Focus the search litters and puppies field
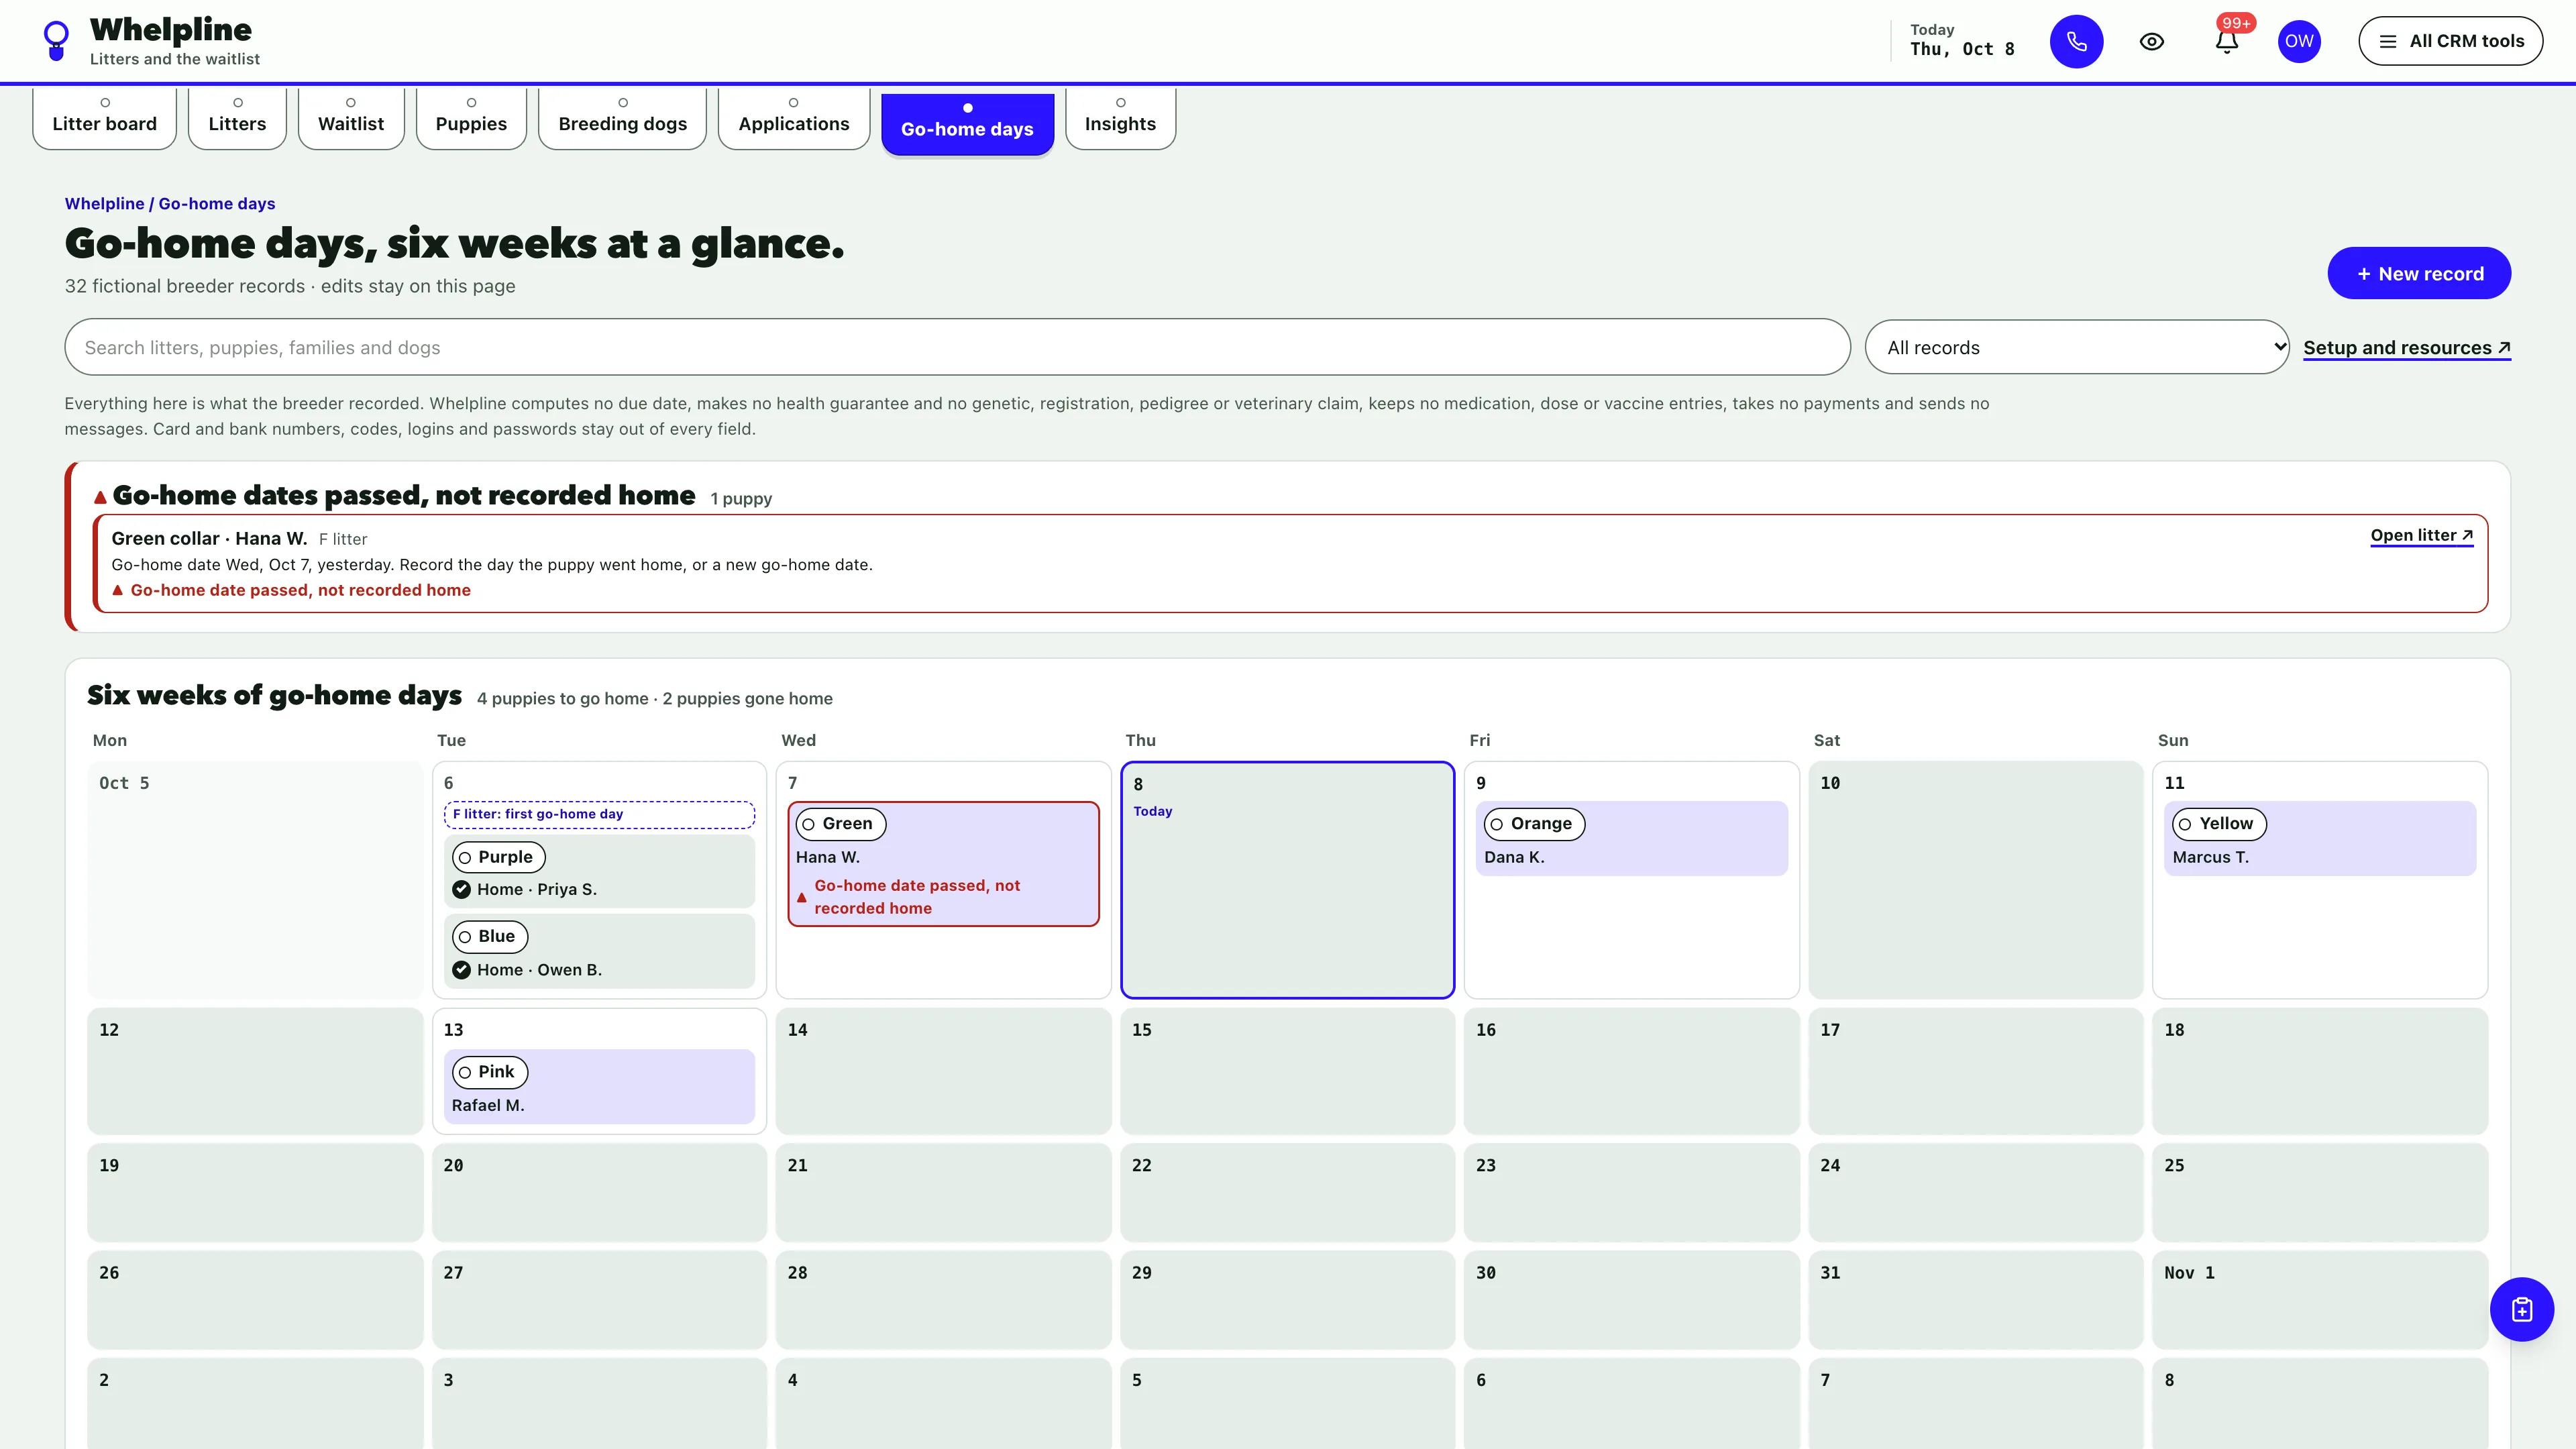Image resolution: width=2576 pixels, height=1449 pixels. 957,347
